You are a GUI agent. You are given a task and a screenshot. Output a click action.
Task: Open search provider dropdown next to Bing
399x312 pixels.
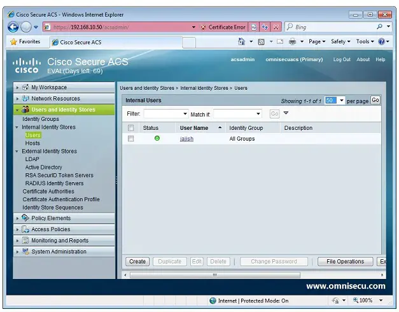388,27
